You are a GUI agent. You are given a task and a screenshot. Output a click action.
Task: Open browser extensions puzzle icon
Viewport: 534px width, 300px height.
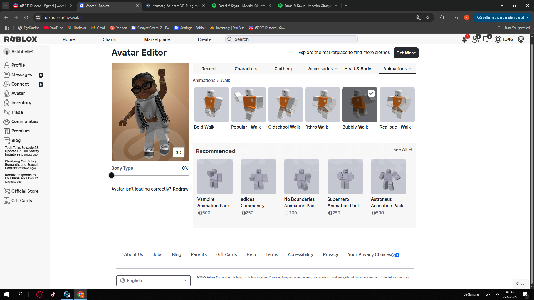click(x=442, y=17)
